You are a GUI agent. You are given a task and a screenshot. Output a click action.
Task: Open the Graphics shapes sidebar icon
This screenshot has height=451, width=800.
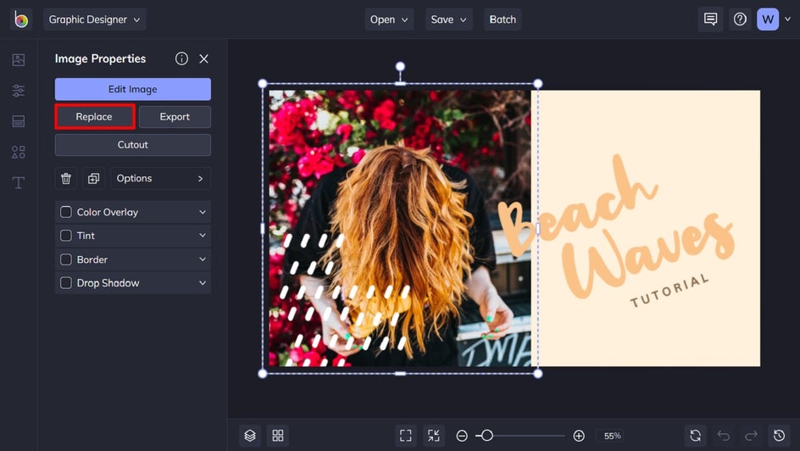click(x=19, y=152)
